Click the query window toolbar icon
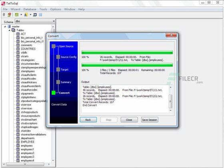 pos(35,15)
